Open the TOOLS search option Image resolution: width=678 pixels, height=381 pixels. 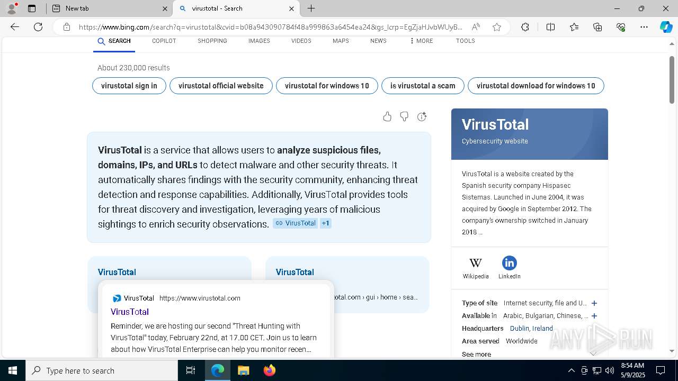point(465,41)
